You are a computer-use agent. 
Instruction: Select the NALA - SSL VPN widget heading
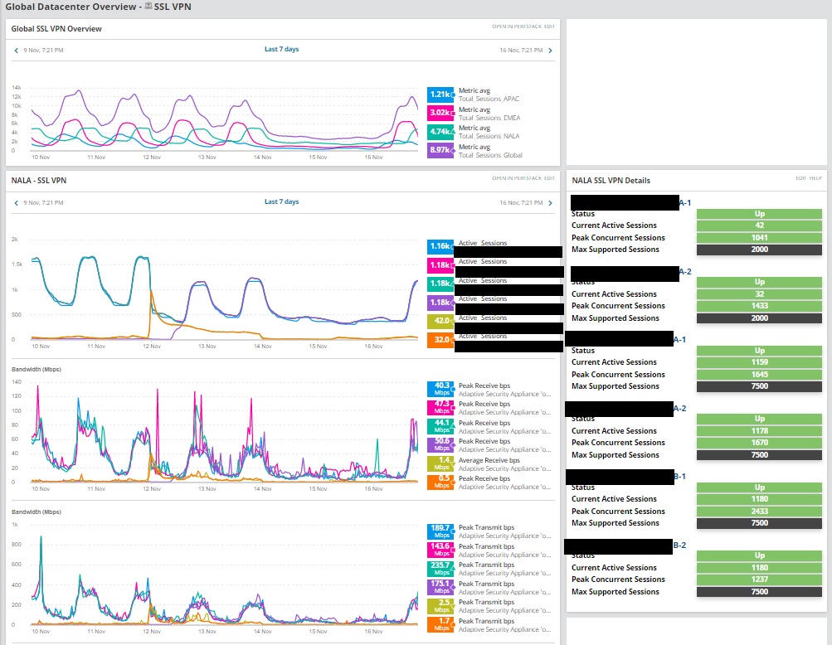pos(39,181)
